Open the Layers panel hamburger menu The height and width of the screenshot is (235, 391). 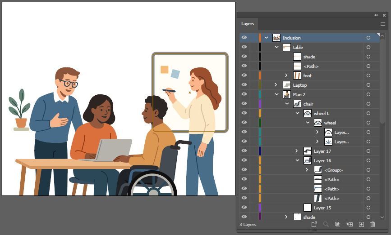click(x=383, y=24)
